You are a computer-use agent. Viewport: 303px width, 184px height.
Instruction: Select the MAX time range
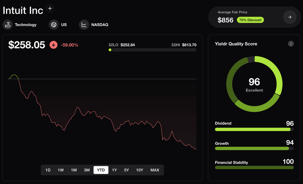coord(155,170)
